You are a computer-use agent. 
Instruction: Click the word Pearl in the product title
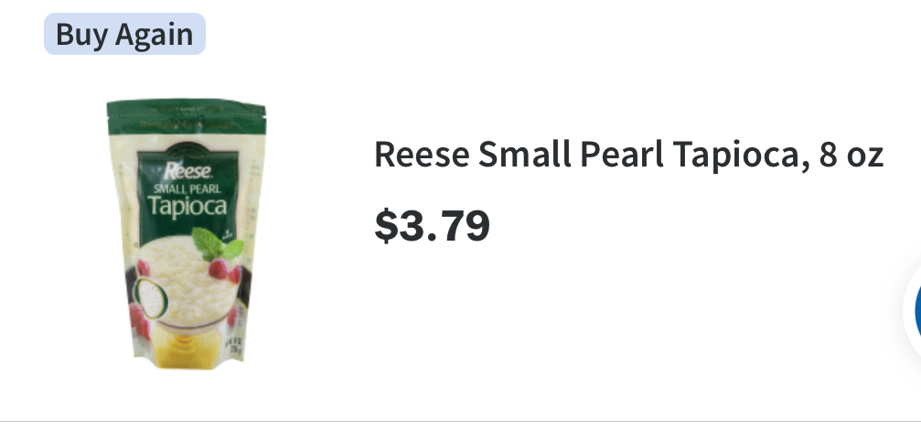[x=622, y=155]
